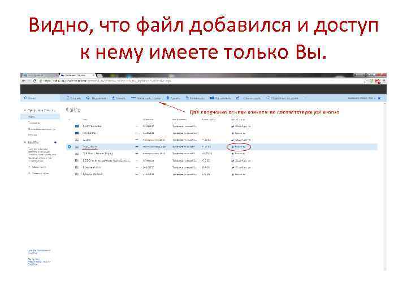Click the download arrow toolbar button

click(x=119, y=98)
